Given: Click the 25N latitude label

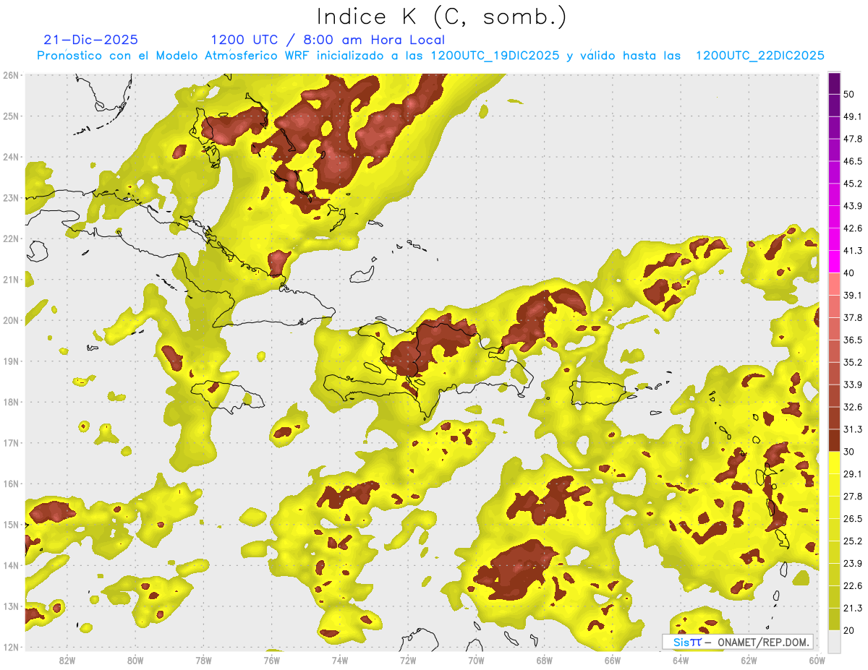Looking at the screenshot, I should tap(10, 116).
